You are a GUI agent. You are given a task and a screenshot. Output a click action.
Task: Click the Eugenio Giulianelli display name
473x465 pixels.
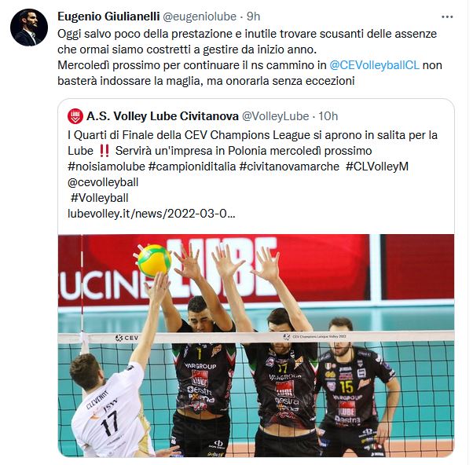point(108,16)
